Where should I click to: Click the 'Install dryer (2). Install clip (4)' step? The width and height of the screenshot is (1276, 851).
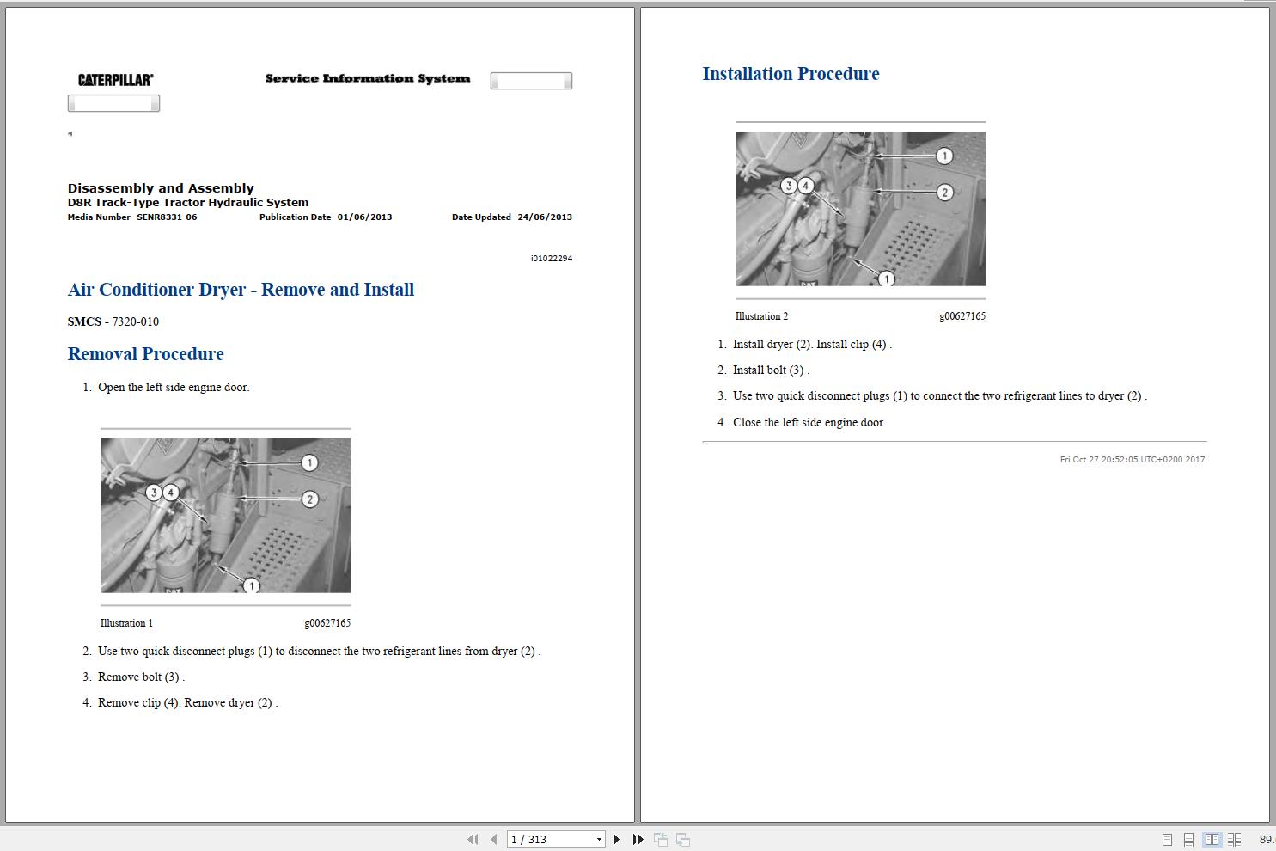coord(812,345)
